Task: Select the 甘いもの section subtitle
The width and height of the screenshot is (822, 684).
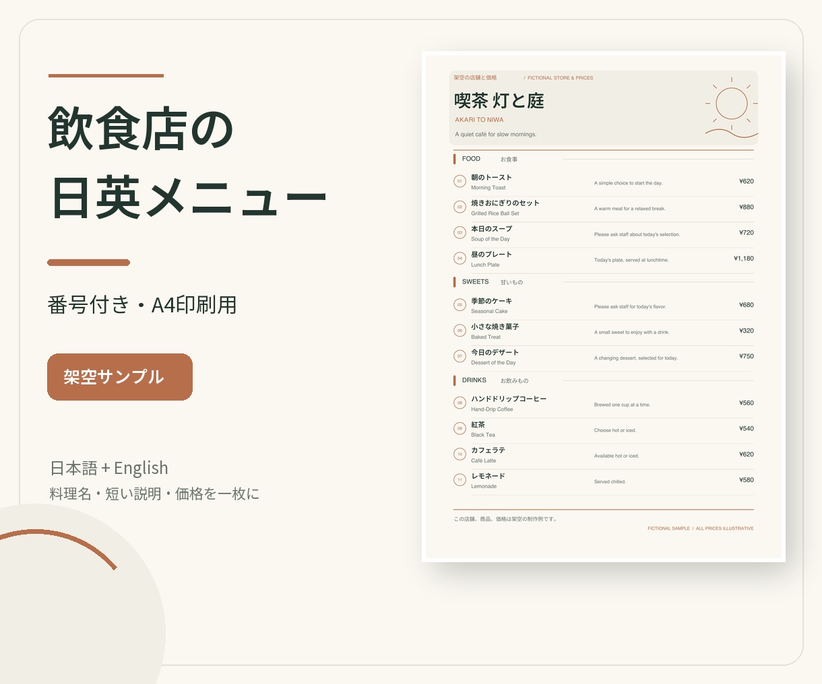Action: (x=511, y=283)
